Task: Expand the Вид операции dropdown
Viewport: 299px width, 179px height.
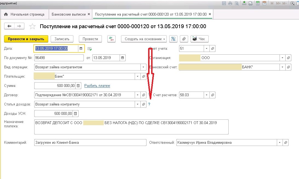Action: click(x=143, y=67)
